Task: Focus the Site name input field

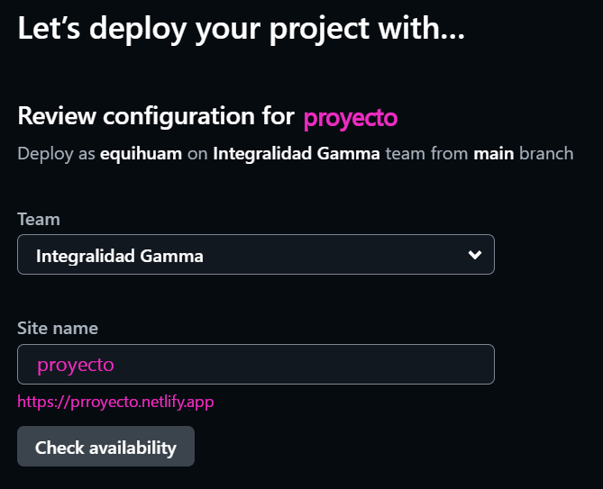Action: point(255,365)
